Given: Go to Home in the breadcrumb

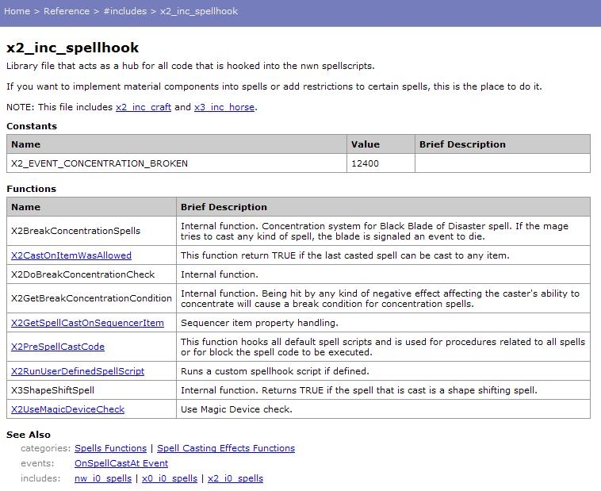Looking at the screenshot, I should pyautogui.click(x=17, y=11).
